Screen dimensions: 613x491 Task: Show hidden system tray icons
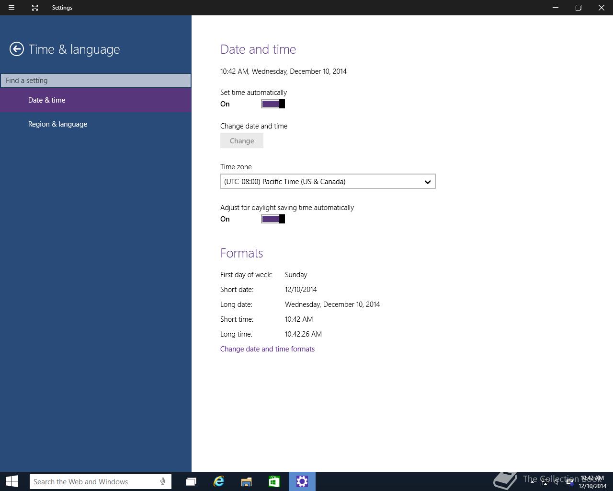point(532,482)
